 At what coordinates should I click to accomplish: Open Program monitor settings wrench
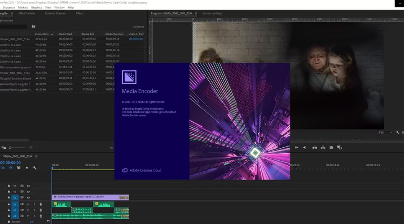coord(398,133)
